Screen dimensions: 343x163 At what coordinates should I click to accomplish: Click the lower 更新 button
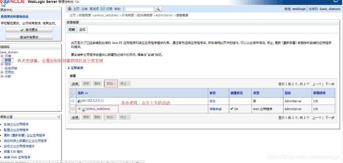click(86, 117)
